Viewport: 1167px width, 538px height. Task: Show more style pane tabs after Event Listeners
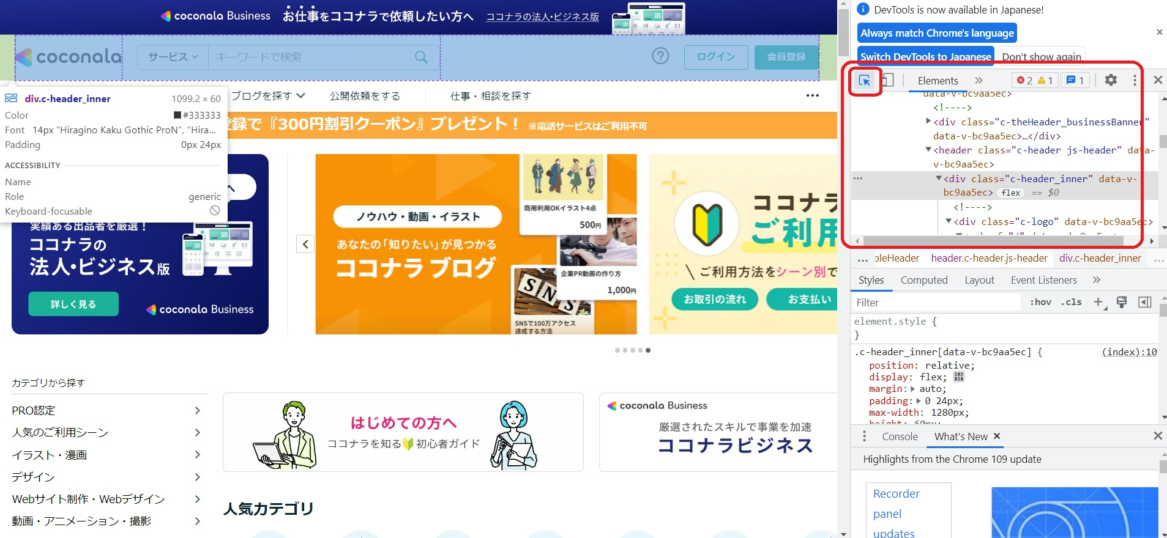[x=1097, y=280]
